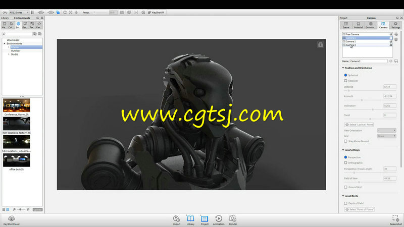Open the Grid dropdown
Image resolution: width=404 pixels, height=227 pixels.
point(386,136)
